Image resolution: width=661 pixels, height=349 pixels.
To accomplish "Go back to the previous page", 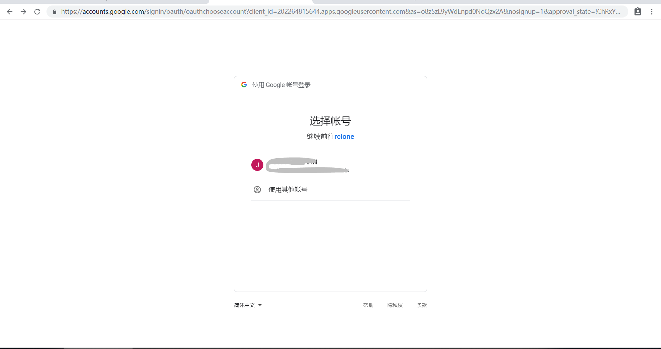I will pos(10,12).
